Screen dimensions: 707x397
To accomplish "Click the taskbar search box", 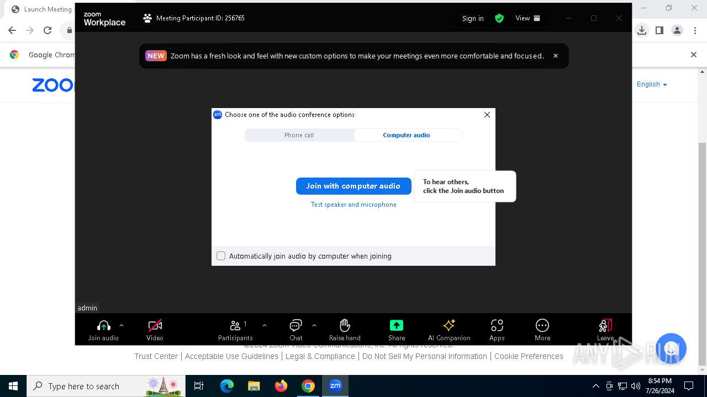I will [106, 386].
